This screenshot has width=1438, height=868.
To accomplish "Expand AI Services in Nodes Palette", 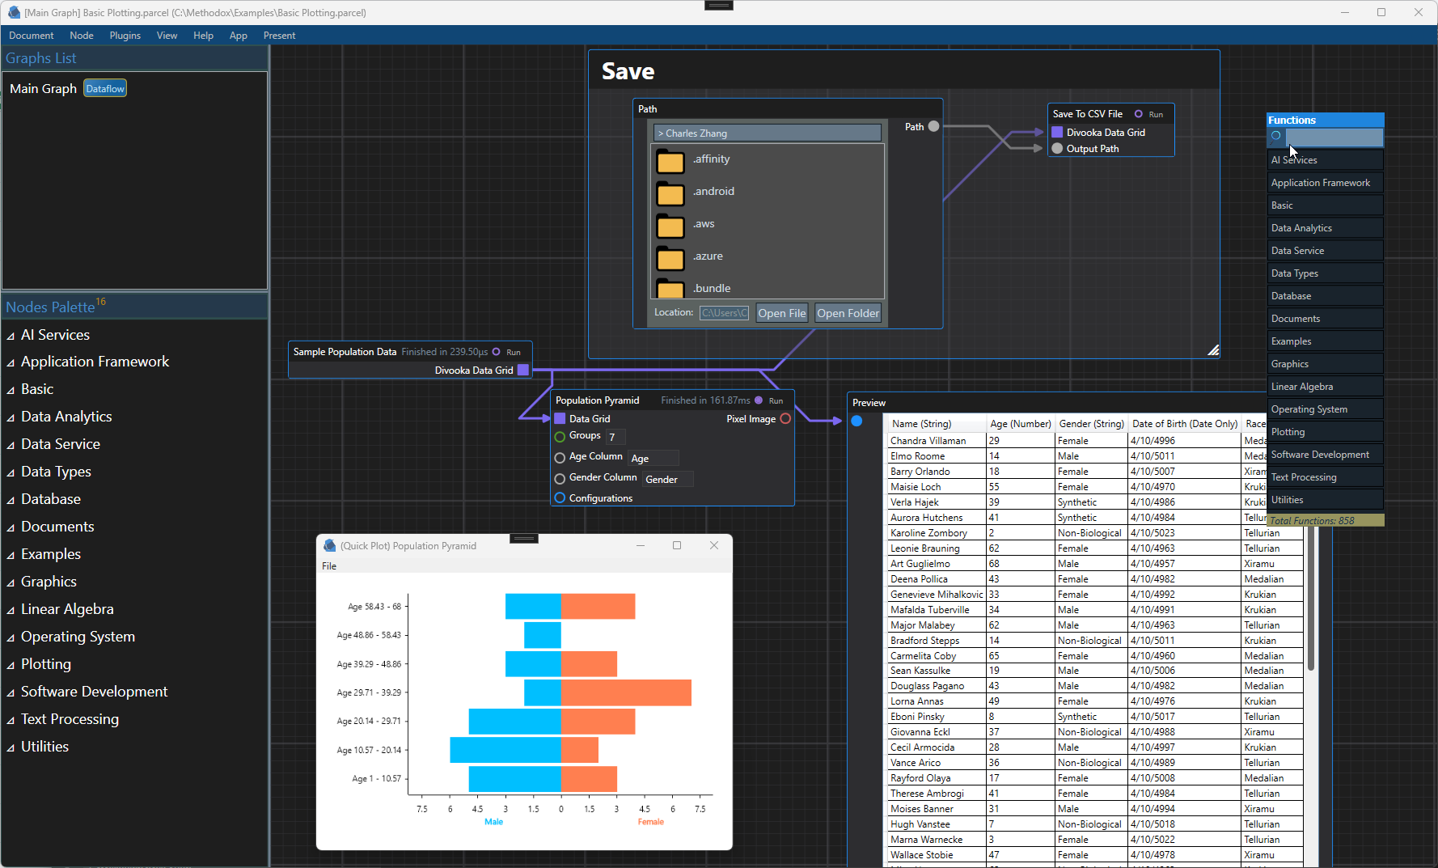I will [x=11, y=336].
